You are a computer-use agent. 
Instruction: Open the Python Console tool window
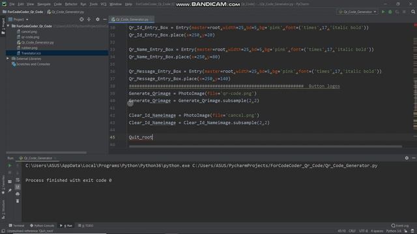click(x=42, y=226)
